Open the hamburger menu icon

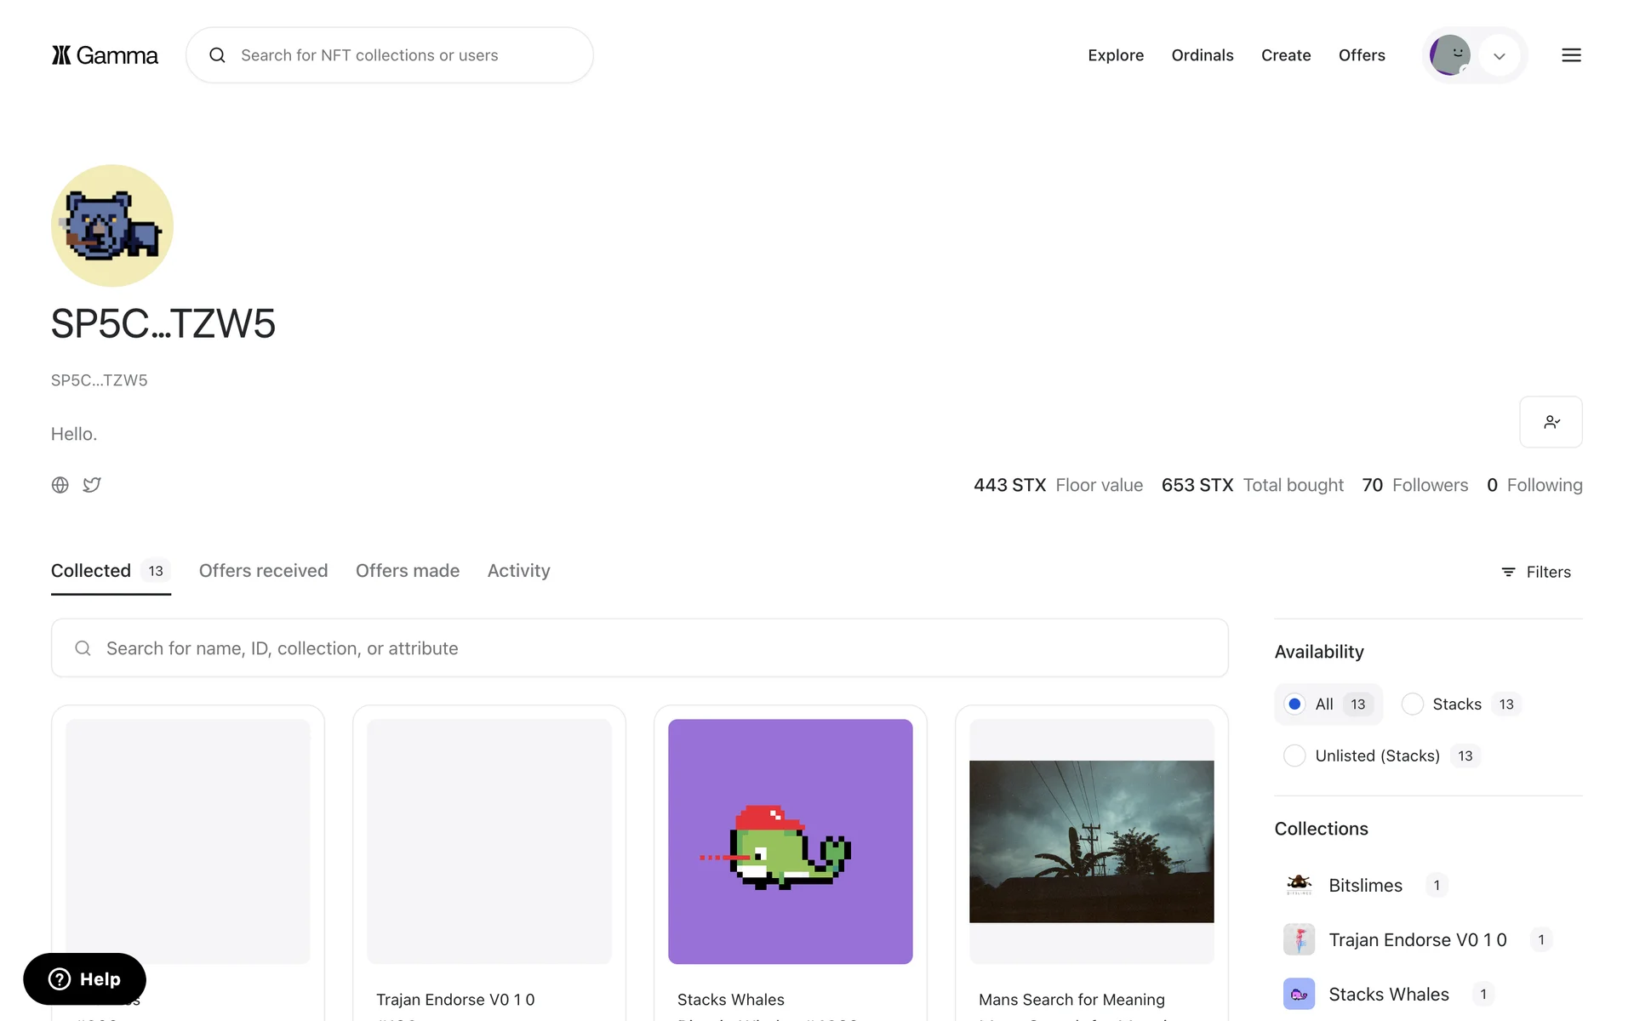click(1571, 55)
